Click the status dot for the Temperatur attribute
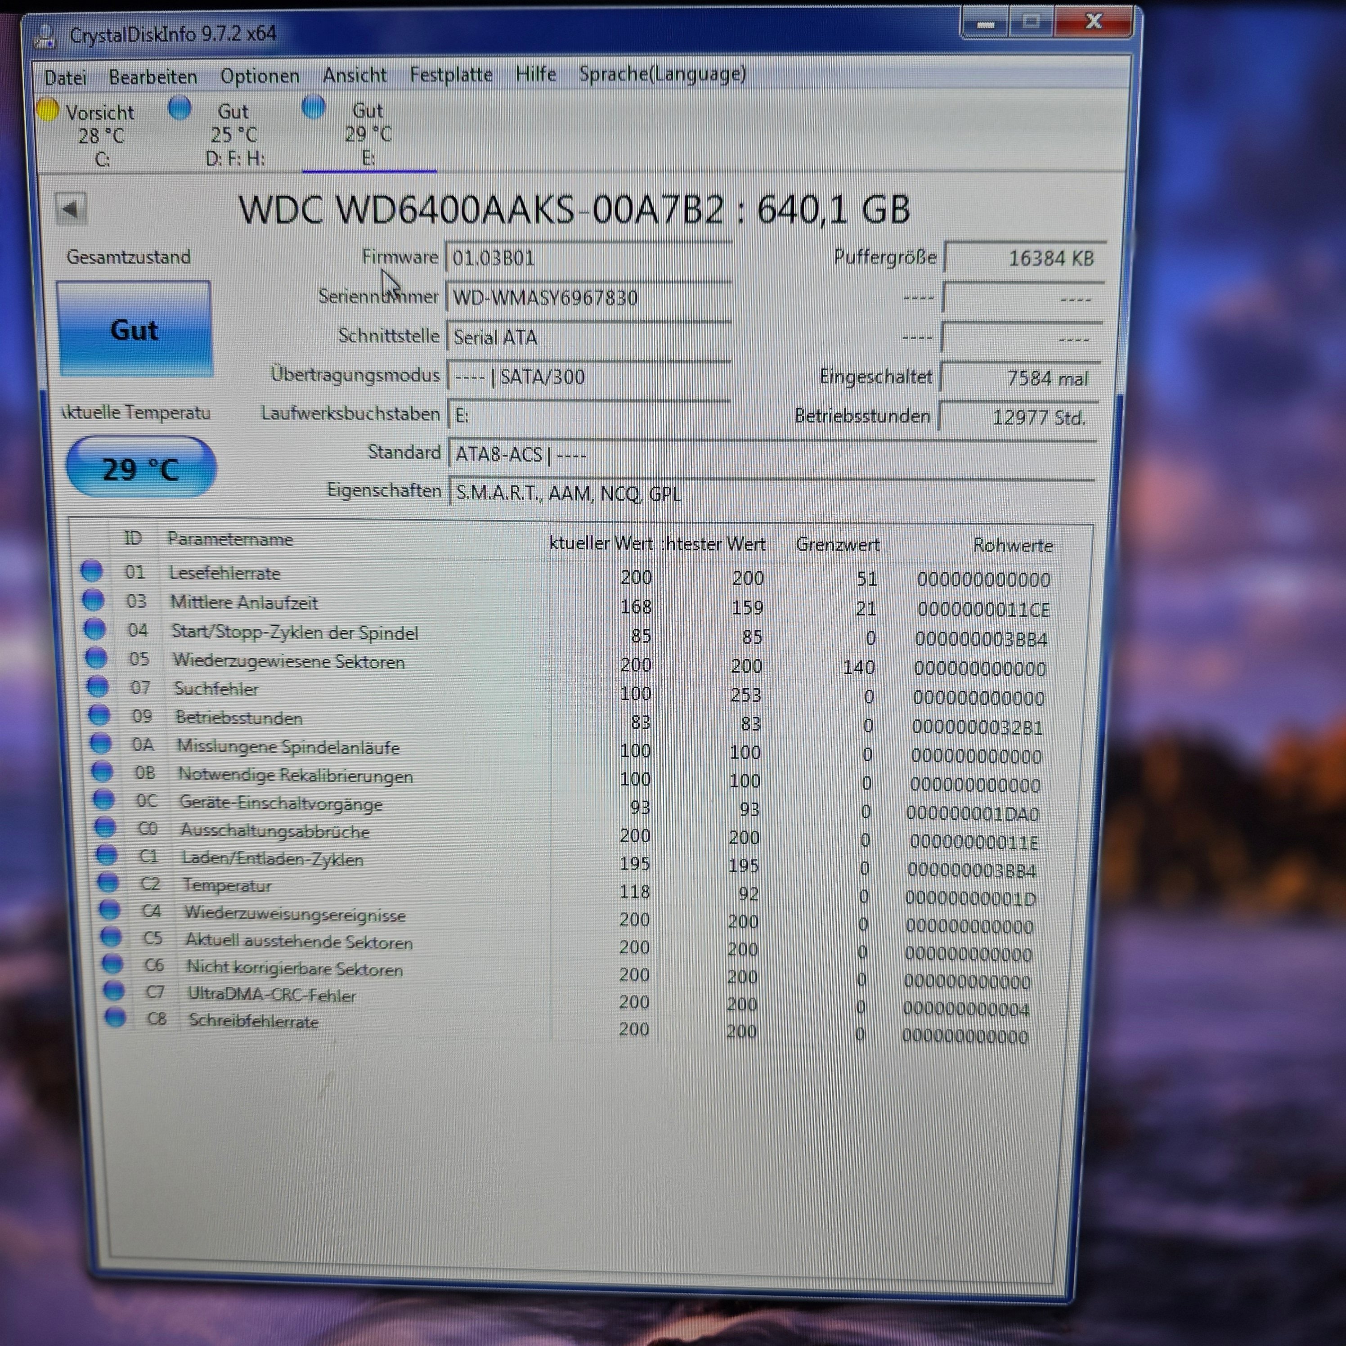1346x1346 pixels. (108, 883)
